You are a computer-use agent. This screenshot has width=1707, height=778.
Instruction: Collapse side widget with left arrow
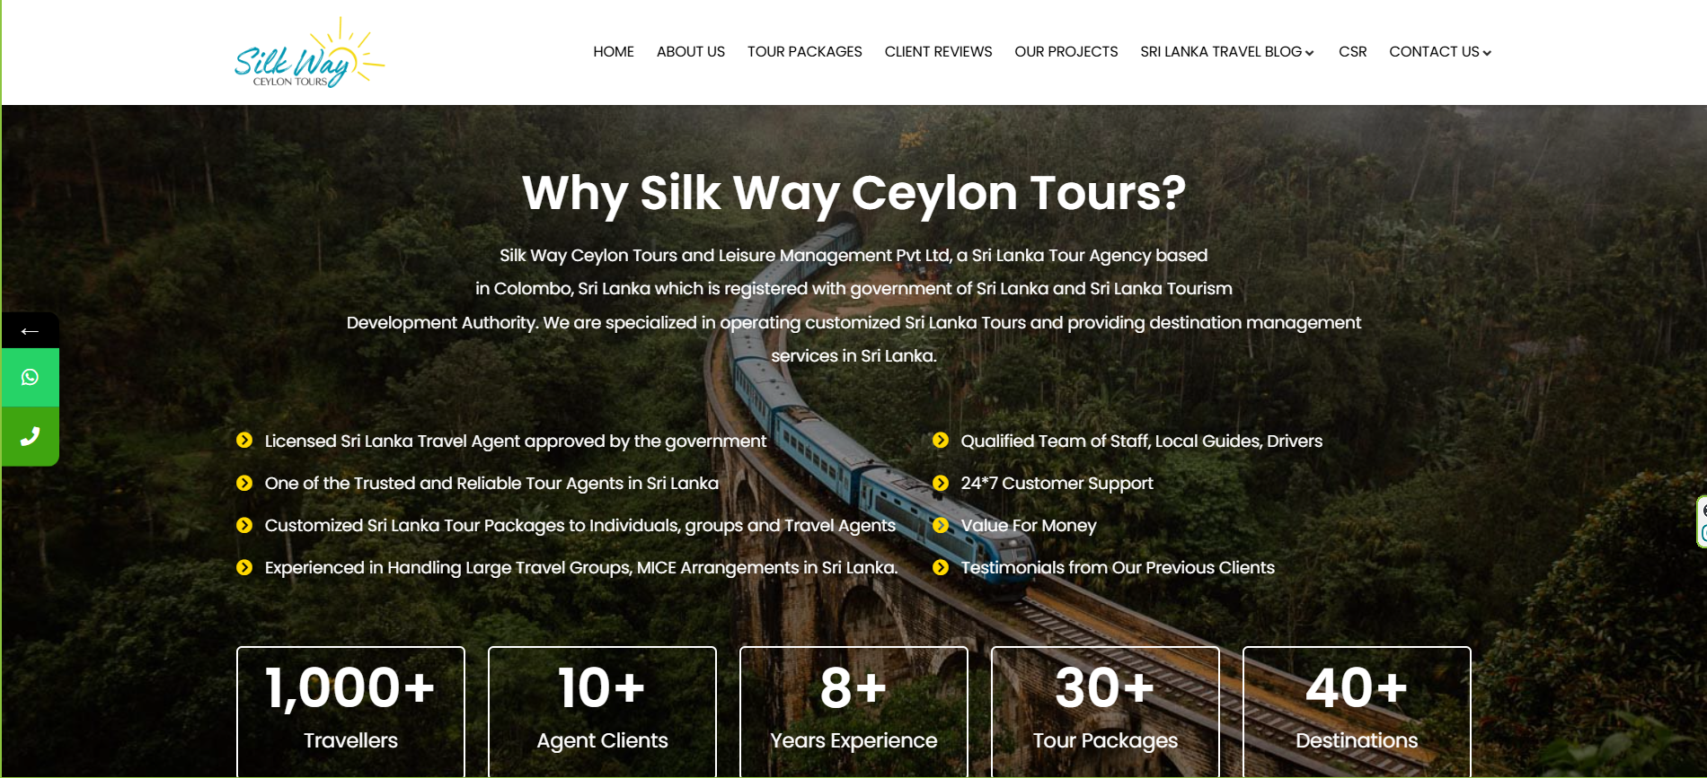pyautogui.click(x=30, y=330)
